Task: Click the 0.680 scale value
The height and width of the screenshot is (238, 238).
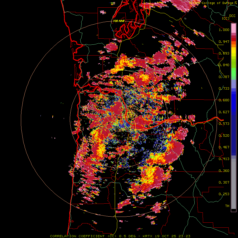Action: (224, 100)
